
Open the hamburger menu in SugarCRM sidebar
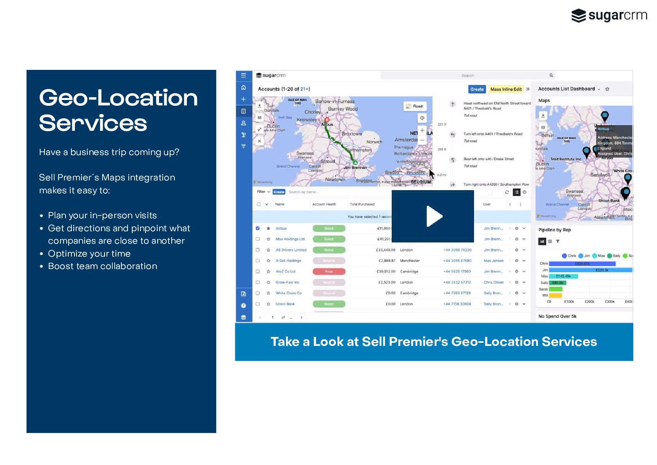[x=243, y=75]
